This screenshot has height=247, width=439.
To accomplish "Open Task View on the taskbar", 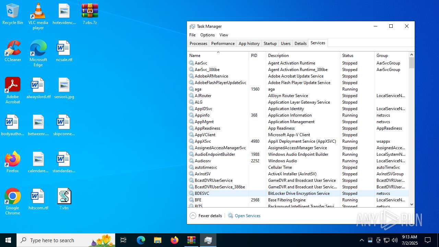I will point(123,240).
